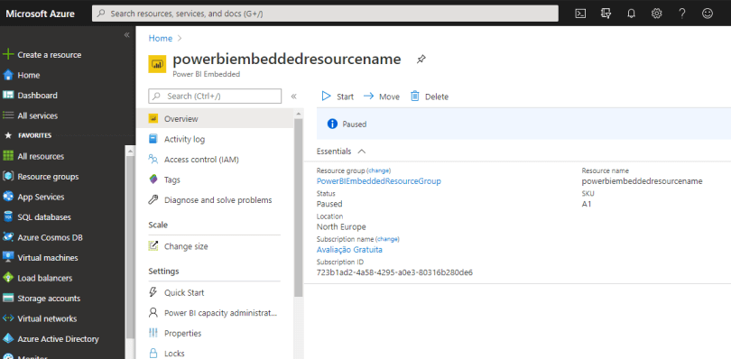Click the Resource groups cube icon
The image size is (731, 359).
8,176
